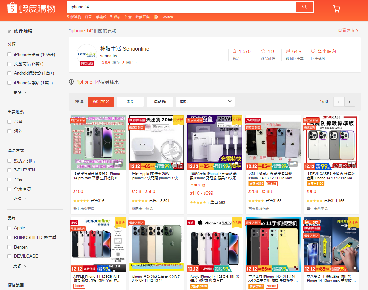Expand 更多 under brand filters
Screen dimensions: 368x290
(x=20, y=266)
